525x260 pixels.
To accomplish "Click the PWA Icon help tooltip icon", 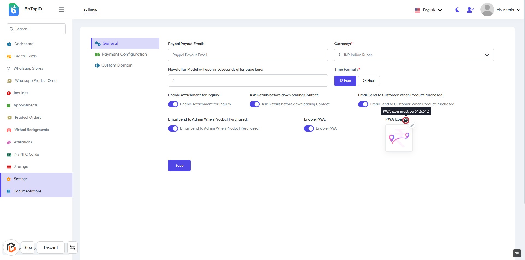I will [406, 120].
